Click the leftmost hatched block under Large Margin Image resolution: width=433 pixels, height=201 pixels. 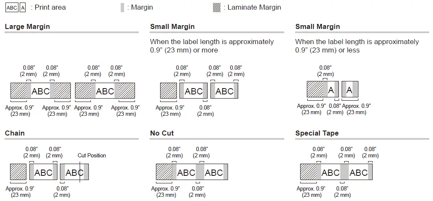point(18,91)
